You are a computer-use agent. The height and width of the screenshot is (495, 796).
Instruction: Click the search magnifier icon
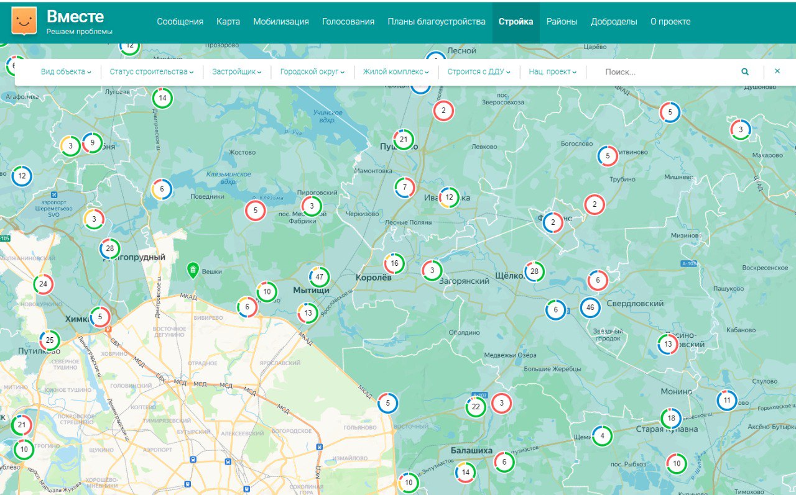[x=745, y=72]
